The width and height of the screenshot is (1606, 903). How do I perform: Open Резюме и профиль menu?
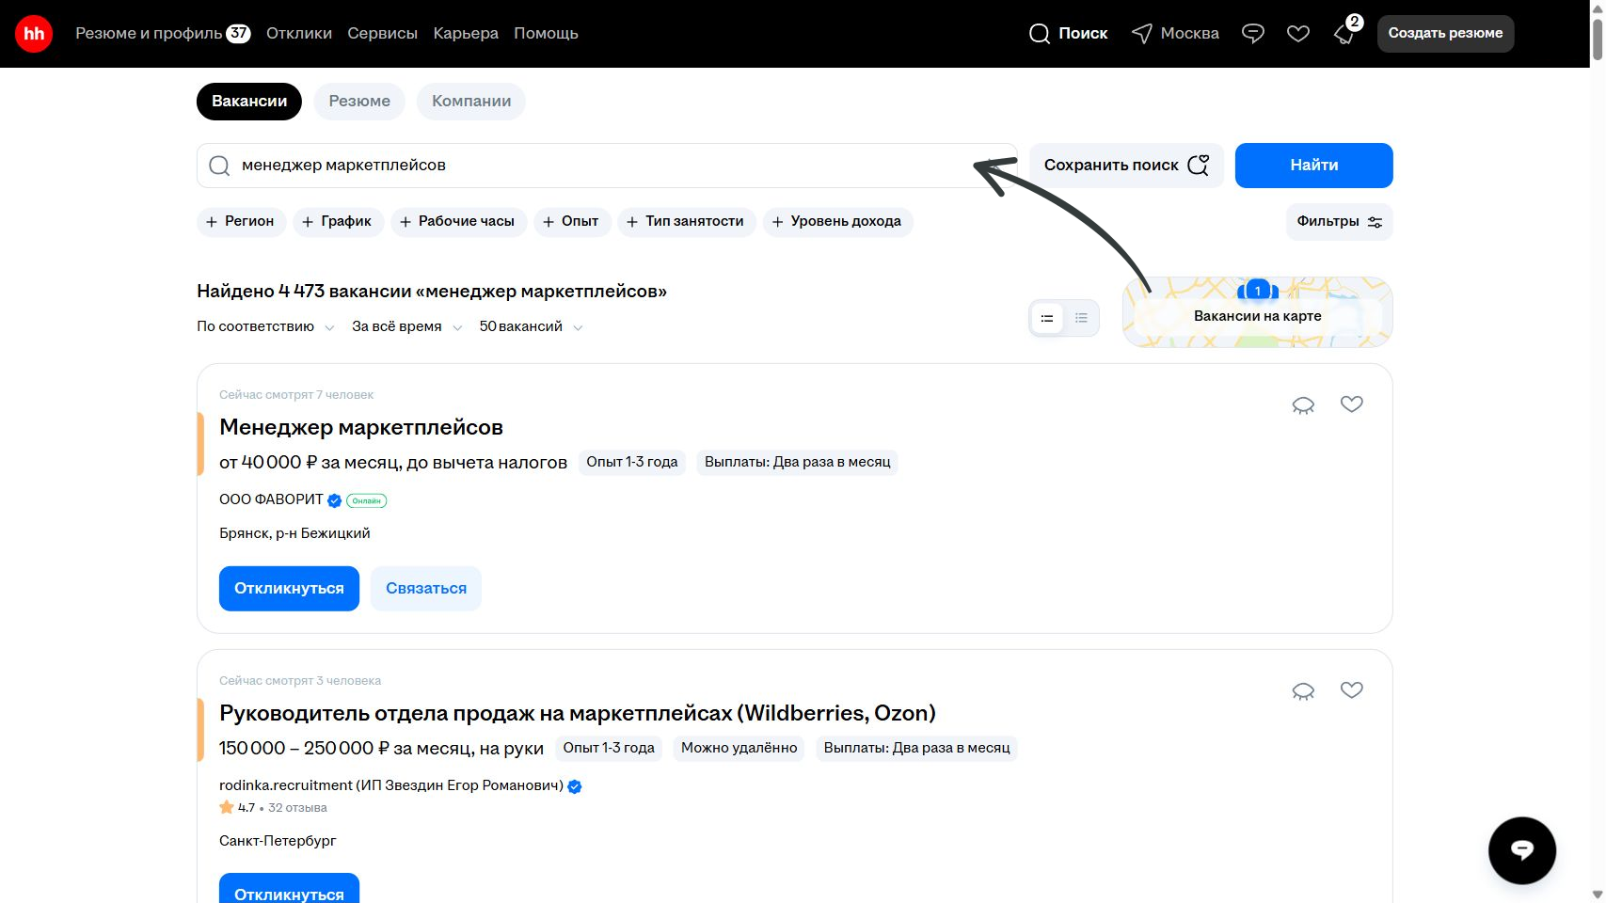pyautogui.click(x=149, y=33)
